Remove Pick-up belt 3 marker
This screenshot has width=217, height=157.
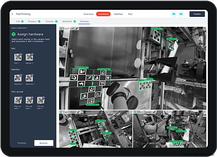click(x=44, y=98)
